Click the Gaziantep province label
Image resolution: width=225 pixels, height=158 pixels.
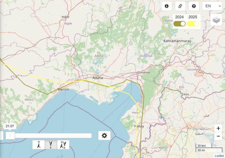pos(193,69)
